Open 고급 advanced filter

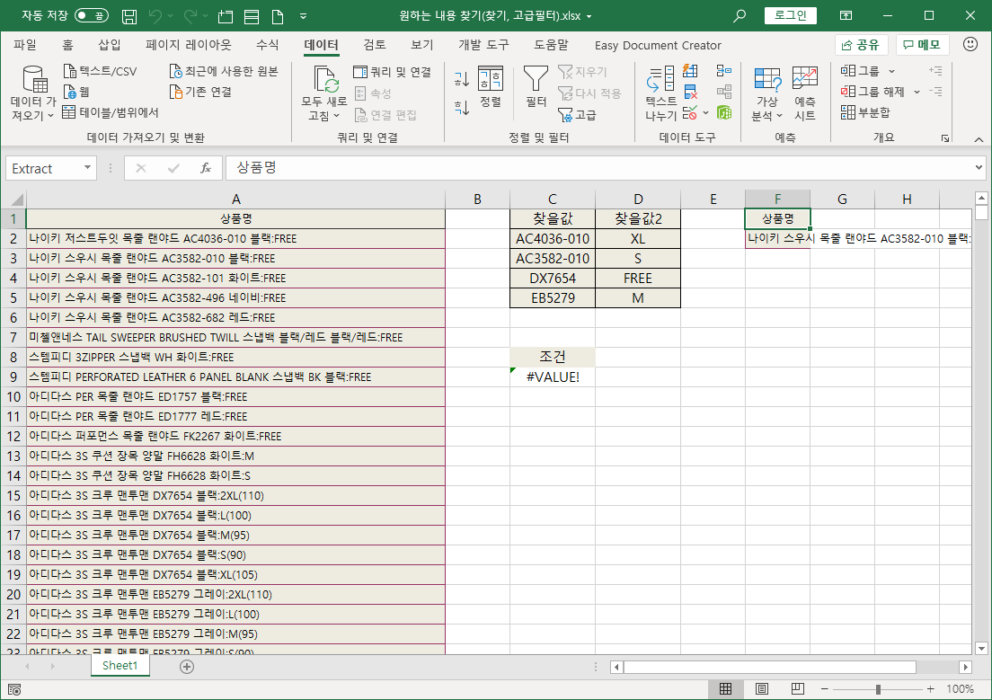click(577, 115)
